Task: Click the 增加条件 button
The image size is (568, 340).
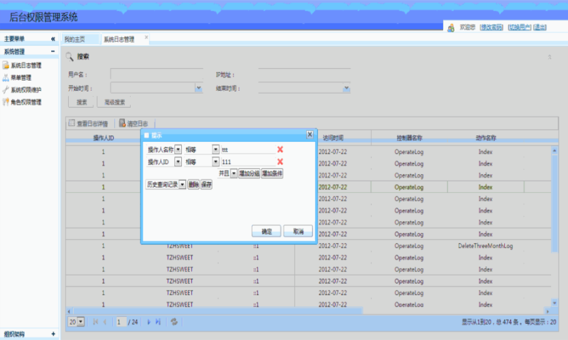Action: click(273, 174)
